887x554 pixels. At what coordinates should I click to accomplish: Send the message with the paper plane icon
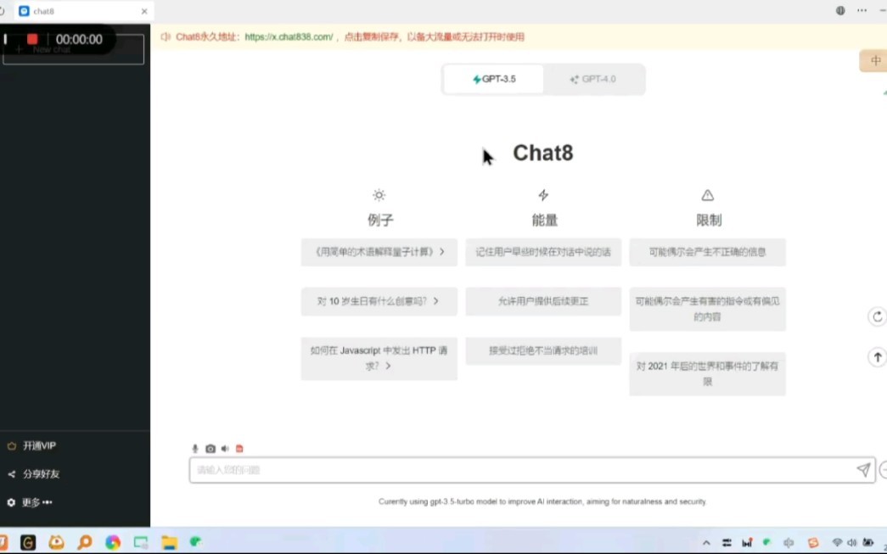coord(863,470)
